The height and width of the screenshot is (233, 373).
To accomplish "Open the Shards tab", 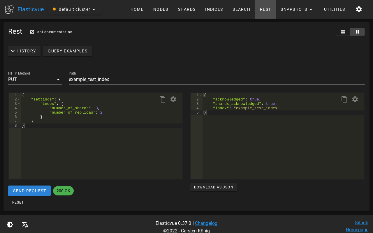I will click(187, 9).
